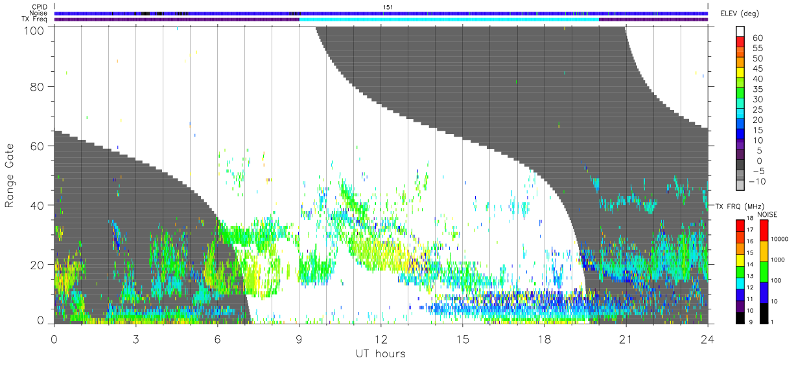
Task: Click the Noise label beside the top strips
Action: (x=39, y=13)
